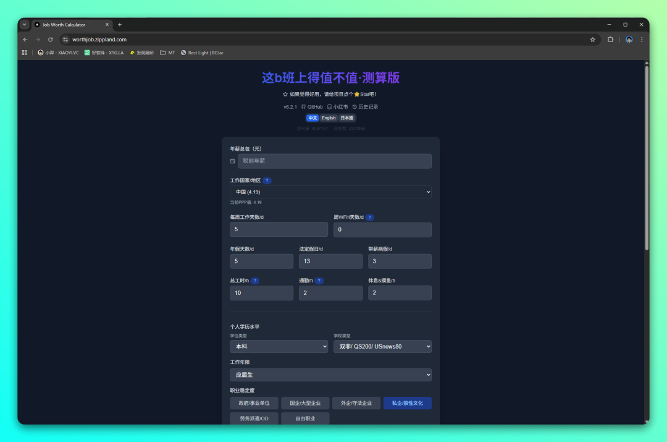
Task: Click the 周WFH天数 input field
Action: point(382,229)
